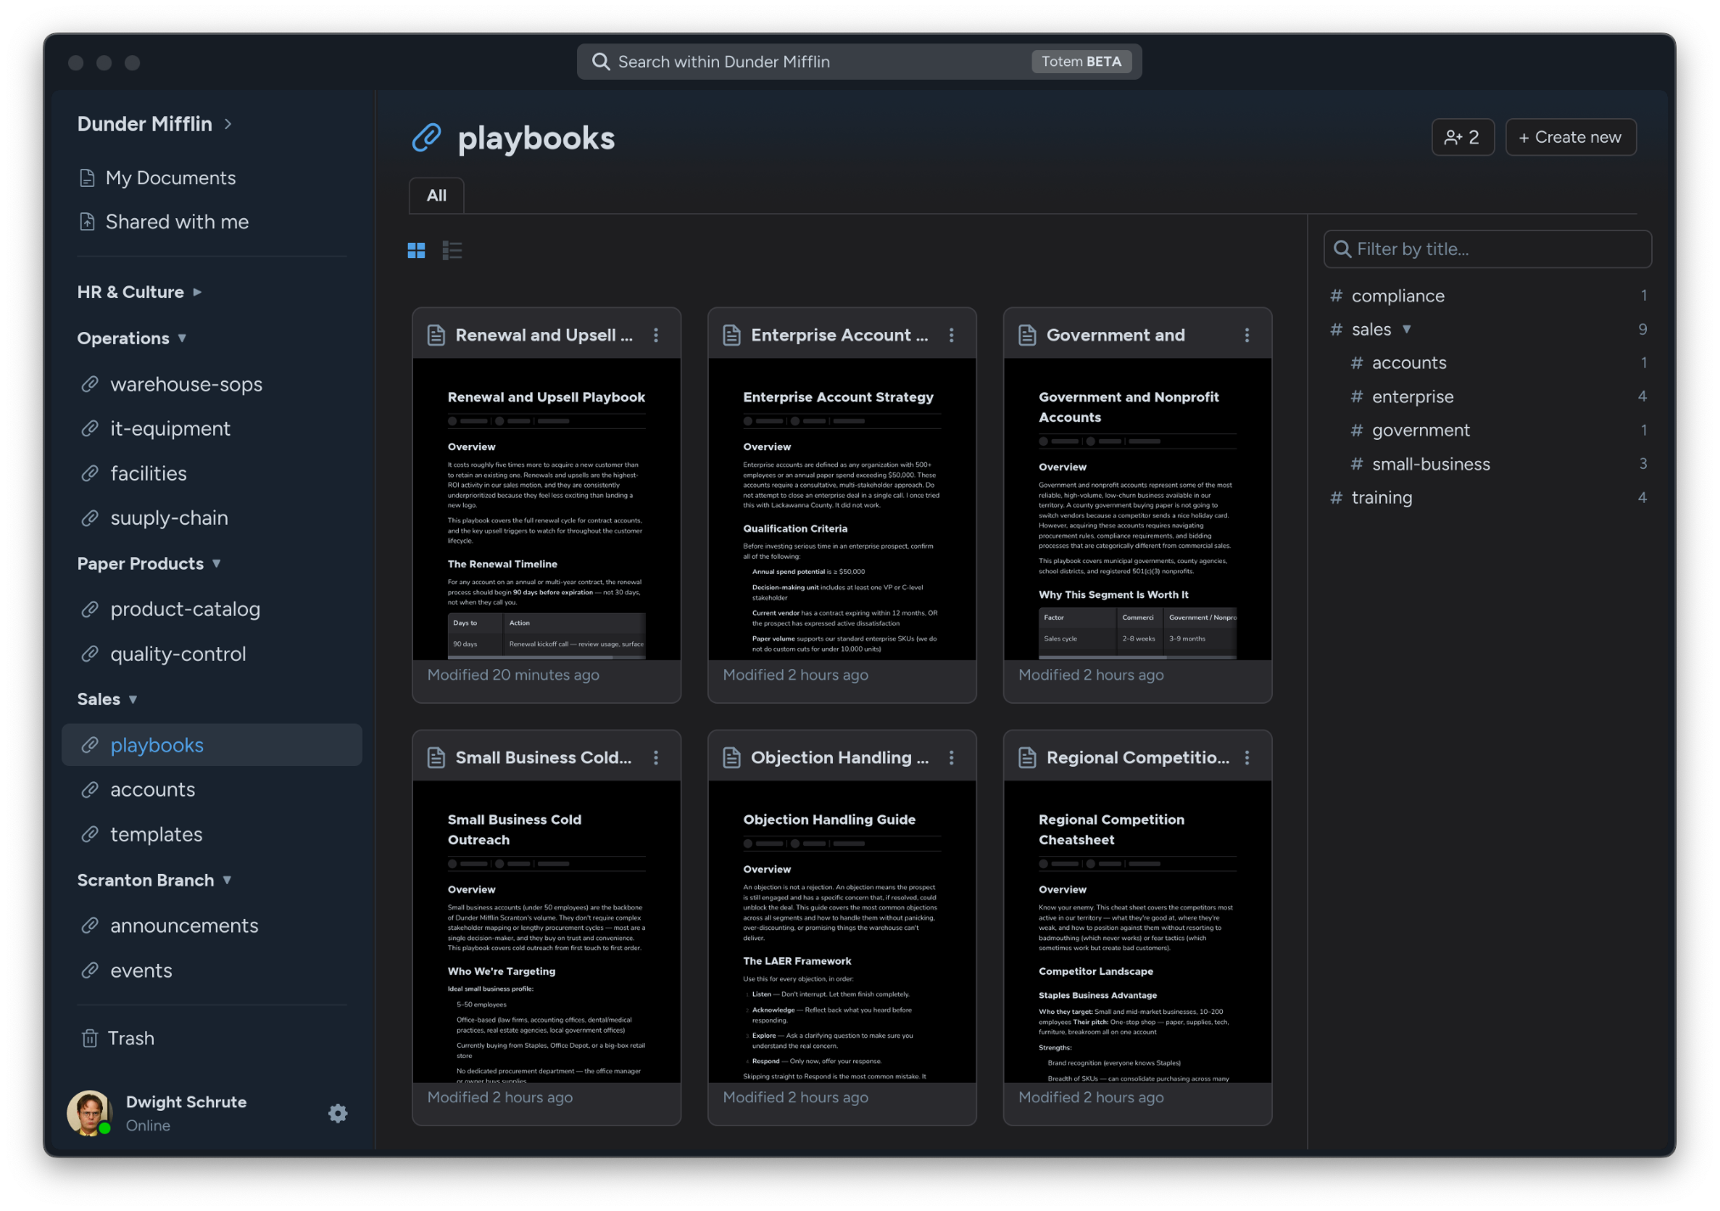Click the My Documents file icon
Screen dimensions: 1720x1211
(x=87, y=177)
